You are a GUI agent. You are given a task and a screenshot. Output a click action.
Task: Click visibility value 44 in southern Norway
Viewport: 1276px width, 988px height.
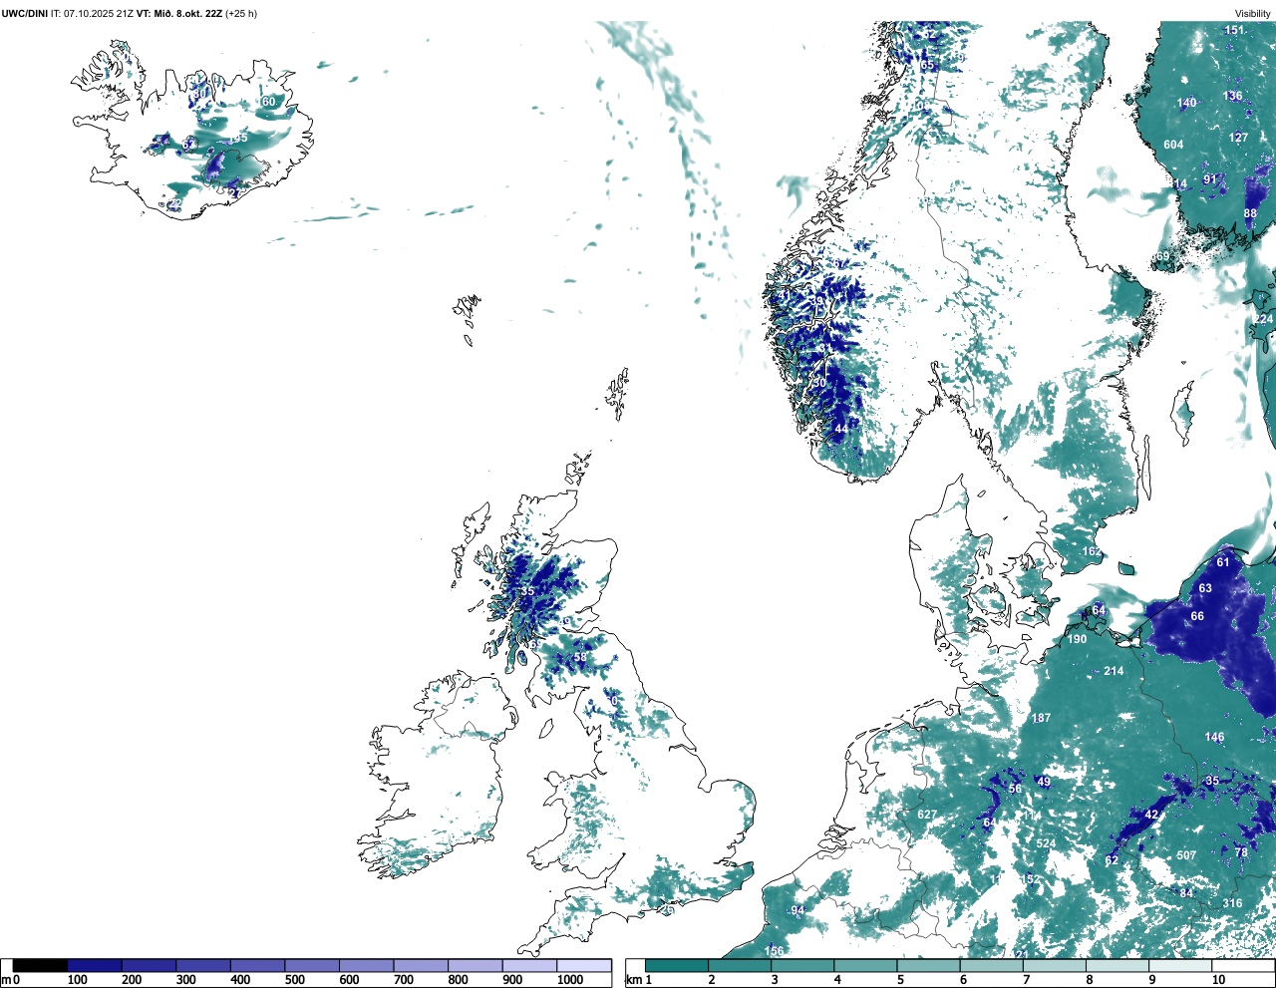841,429
